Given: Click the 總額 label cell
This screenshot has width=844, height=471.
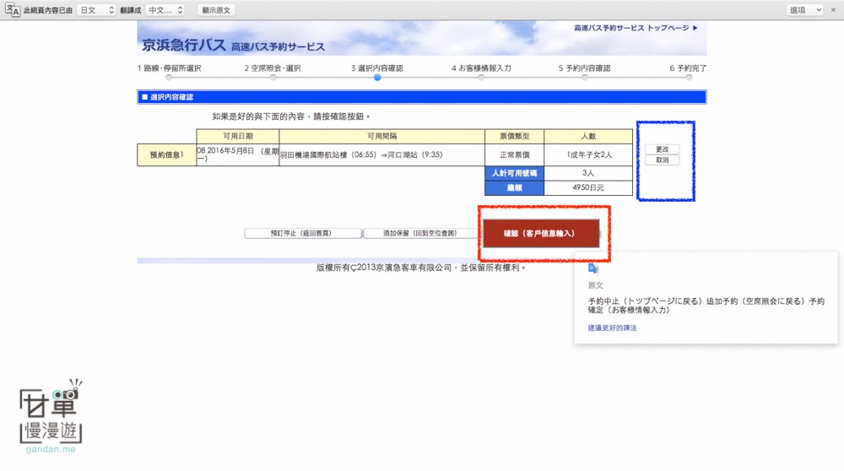Looking at the screenshot, I should pyautogui.click(x=515, y=187).
